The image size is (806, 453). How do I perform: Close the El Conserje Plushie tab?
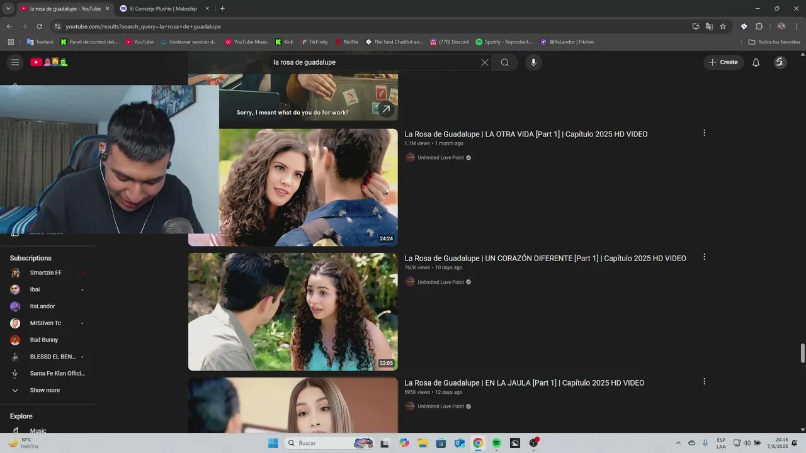click(x=207, y=9)
